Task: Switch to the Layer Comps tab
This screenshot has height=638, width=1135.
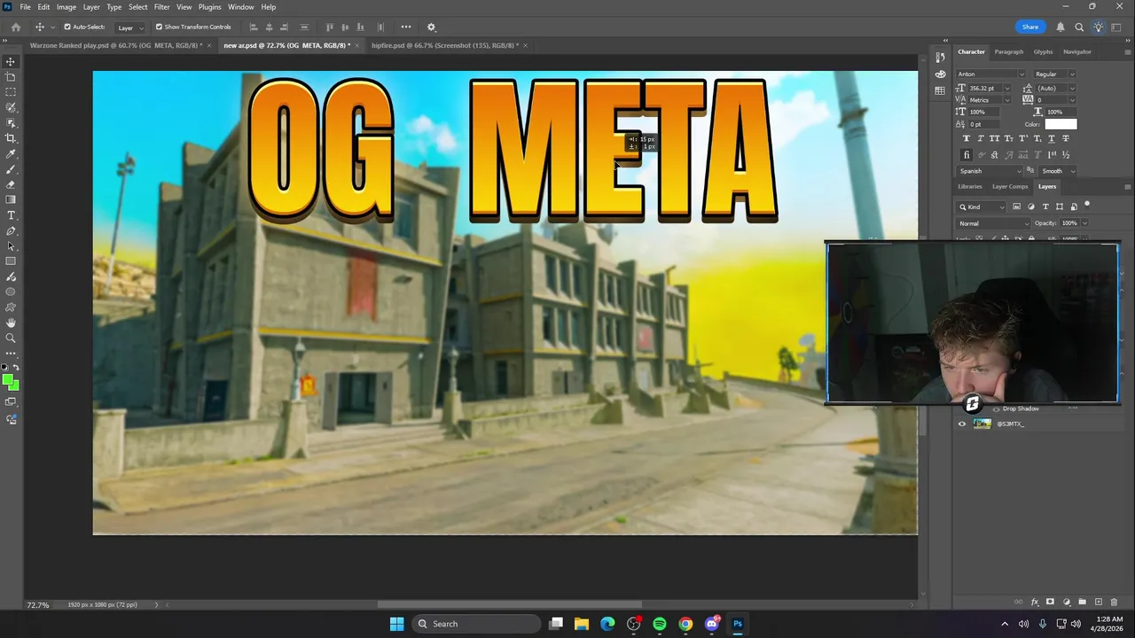Action: click(1010, 186)
